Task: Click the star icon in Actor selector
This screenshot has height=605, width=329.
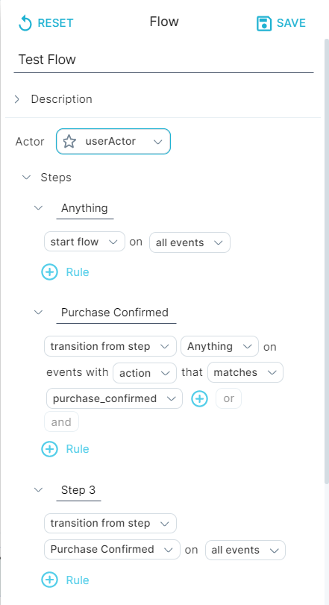Action: pos(69,142)
